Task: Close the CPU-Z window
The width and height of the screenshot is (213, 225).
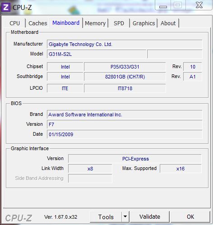Action: pyautogui.click(x=199, y=5)
